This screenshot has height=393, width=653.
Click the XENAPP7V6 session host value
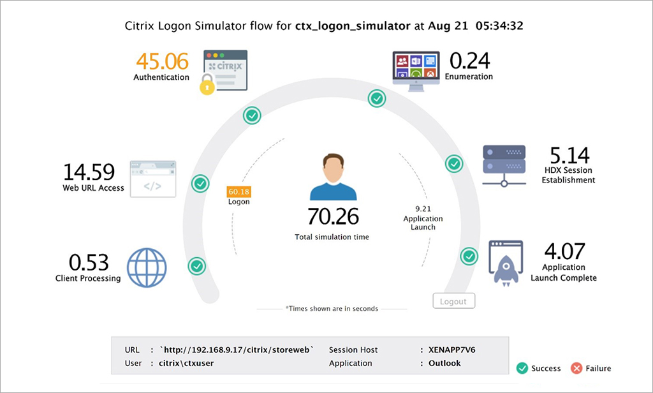pos(452,350)
